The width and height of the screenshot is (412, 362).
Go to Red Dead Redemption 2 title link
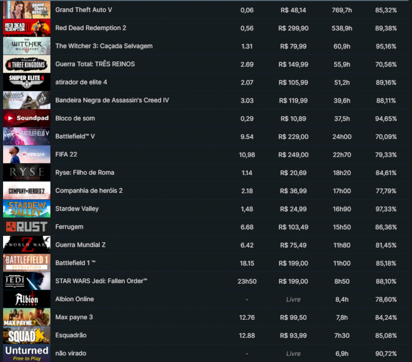click(91, 28)
